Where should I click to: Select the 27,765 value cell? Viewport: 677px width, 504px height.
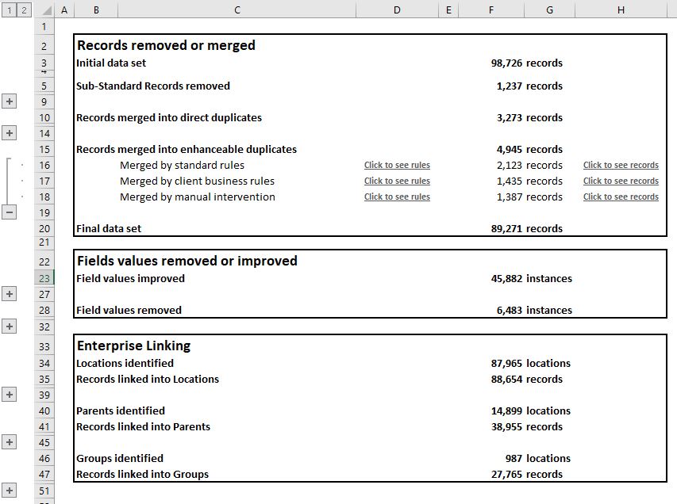(x=491, y=474)
